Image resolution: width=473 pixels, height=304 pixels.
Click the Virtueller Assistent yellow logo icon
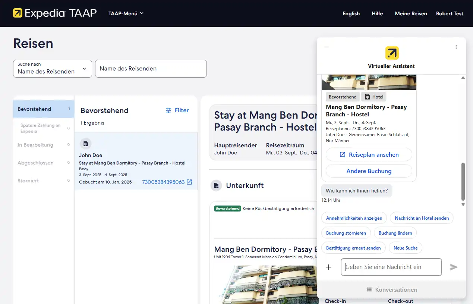point(392,53)
